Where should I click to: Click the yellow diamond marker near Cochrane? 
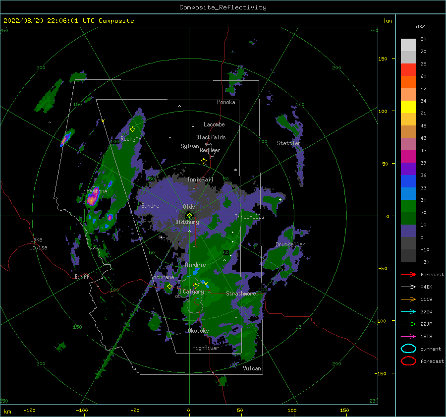(x=169, y=286)
